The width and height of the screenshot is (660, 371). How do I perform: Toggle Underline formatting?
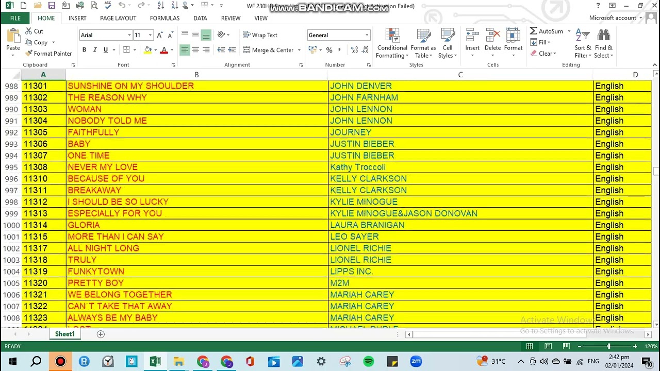click(106, 50)
